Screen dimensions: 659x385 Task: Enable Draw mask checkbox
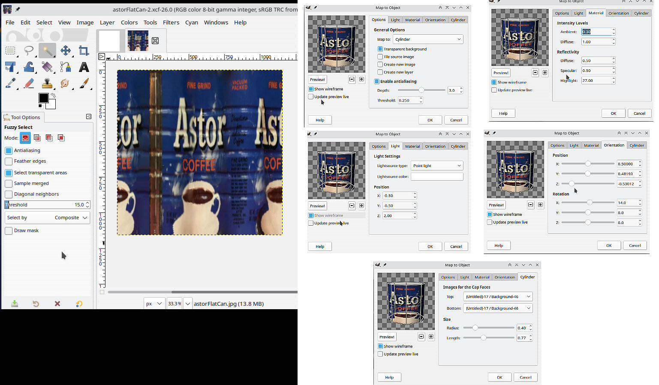(x=9, y=230)
